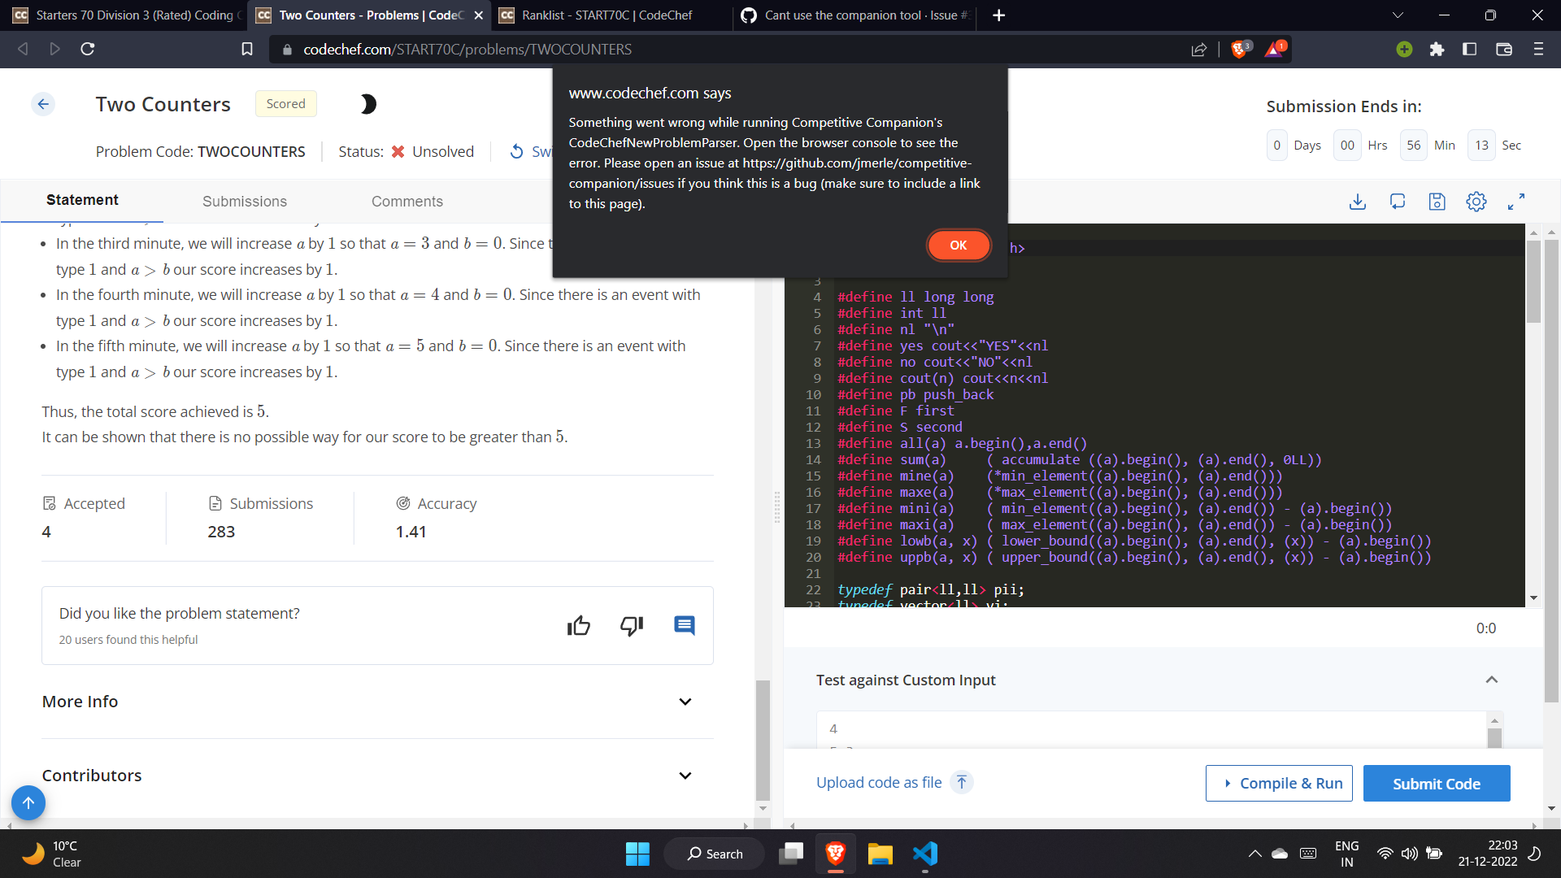This screenshot has width=1561, height=878.
Task: Download the code from the editor
Action: click(x=1358, y=202)
